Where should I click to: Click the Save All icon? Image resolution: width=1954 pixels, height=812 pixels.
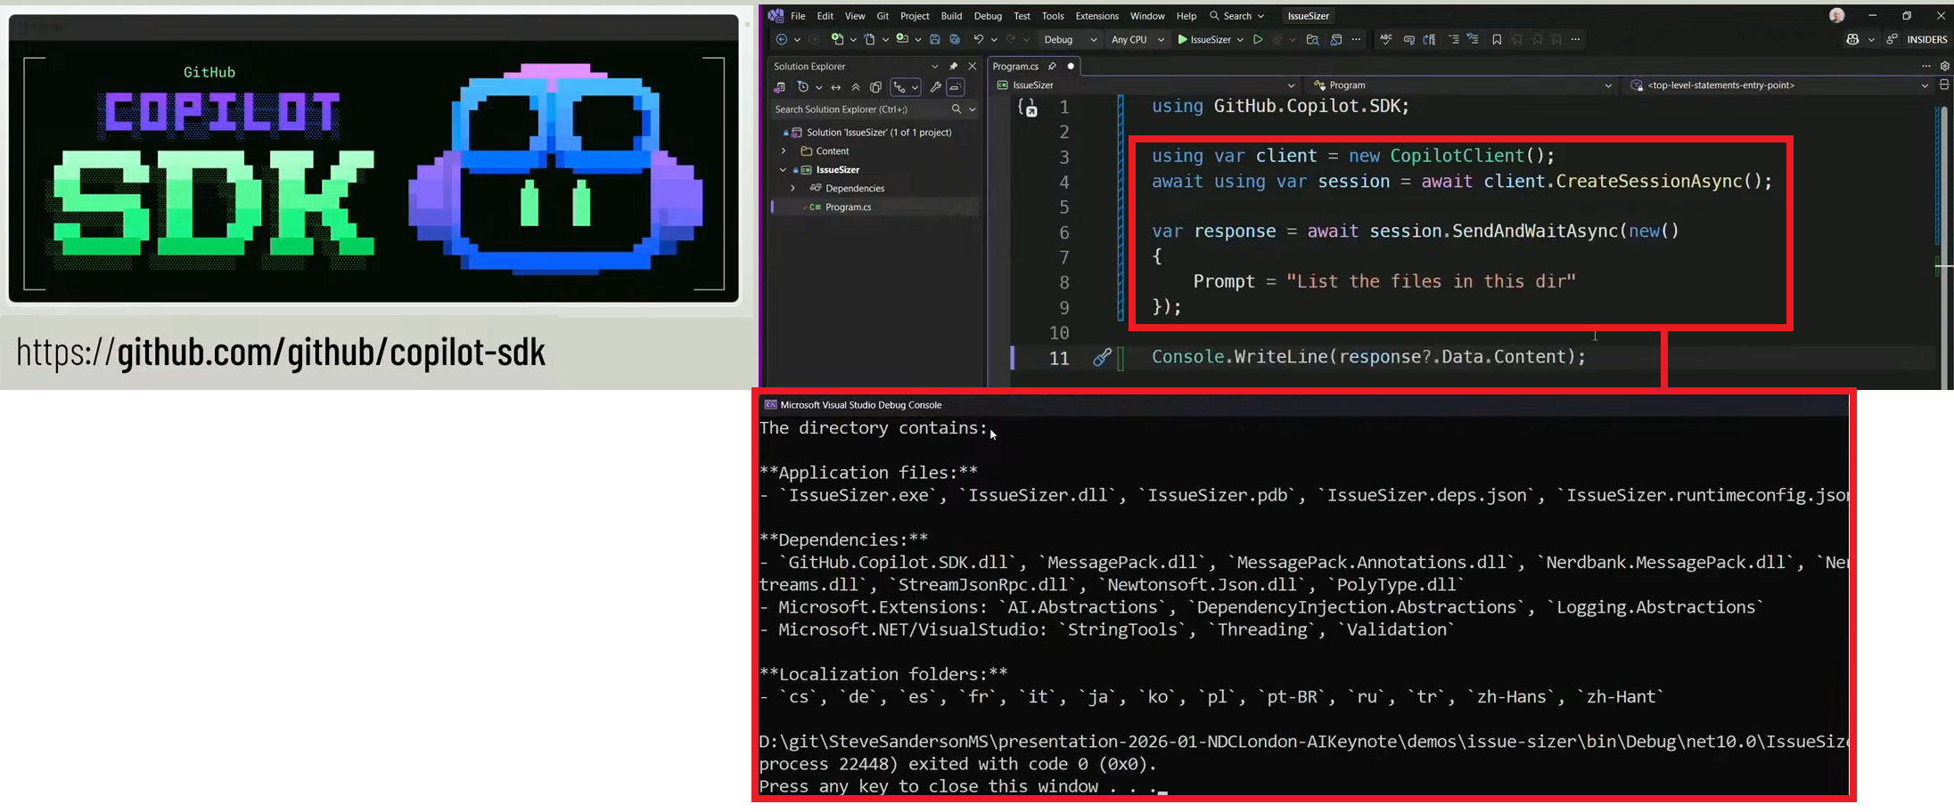tap(955, 39)
